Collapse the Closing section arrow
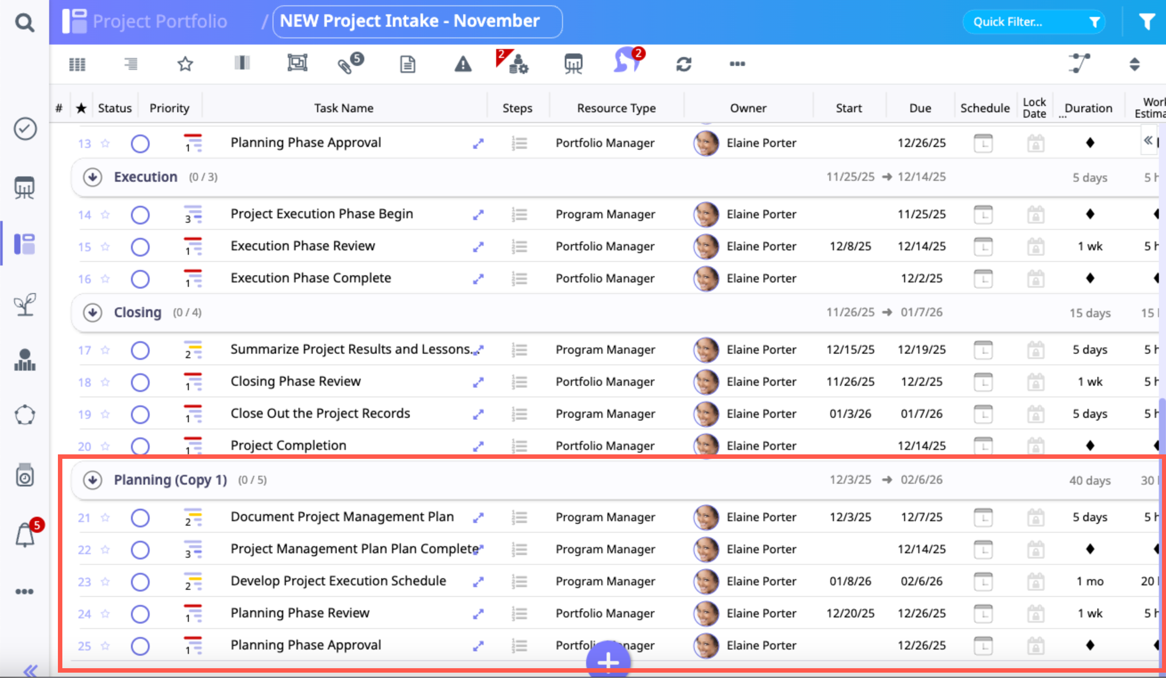 tap(93, 313)
